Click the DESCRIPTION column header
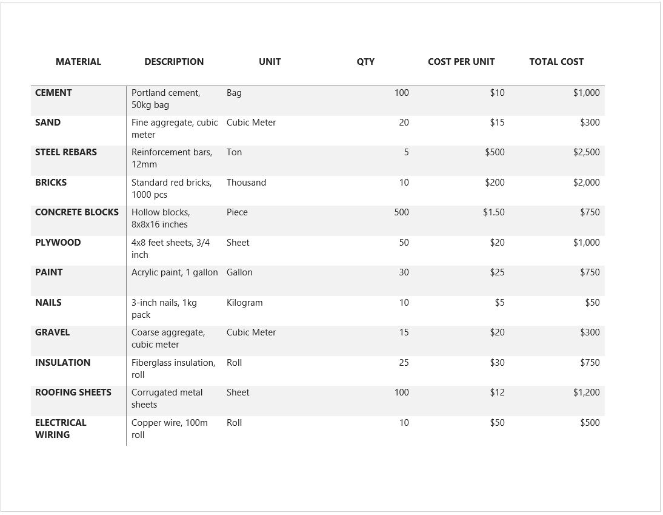The height and width of the screenshot is (515, 663). tap(174, 62)
